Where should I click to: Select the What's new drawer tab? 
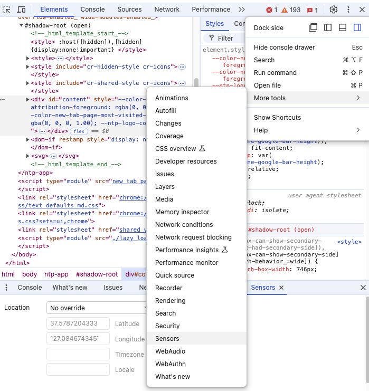[x=70, y=288]
